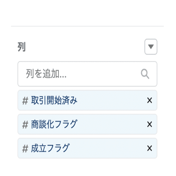This screenshot has height=176, width=176.
Task: Select the 取引開始済み column label text
Action: pos(54,100)
